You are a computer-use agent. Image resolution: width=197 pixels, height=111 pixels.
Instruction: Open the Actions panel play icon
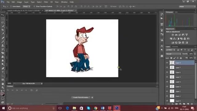[x=162, y=18]
